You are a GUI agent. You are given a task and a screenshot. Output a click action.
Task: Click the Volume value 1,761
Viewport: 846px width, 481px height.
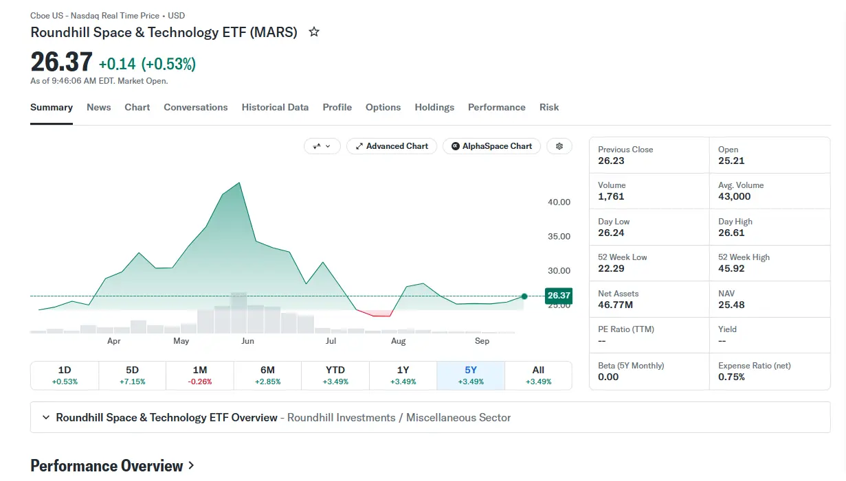coord(611,197)
